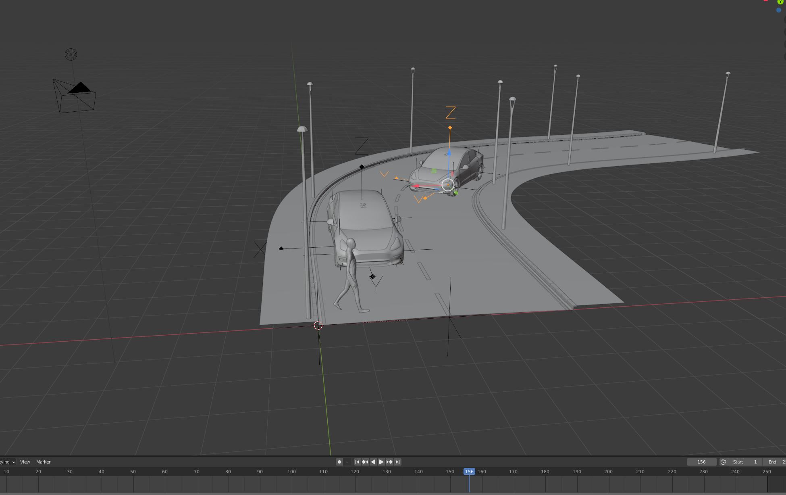Jump to end frame of timeline
Image resolution: width=786 pixels, height=495 pixels.
[x=397, y=462]
